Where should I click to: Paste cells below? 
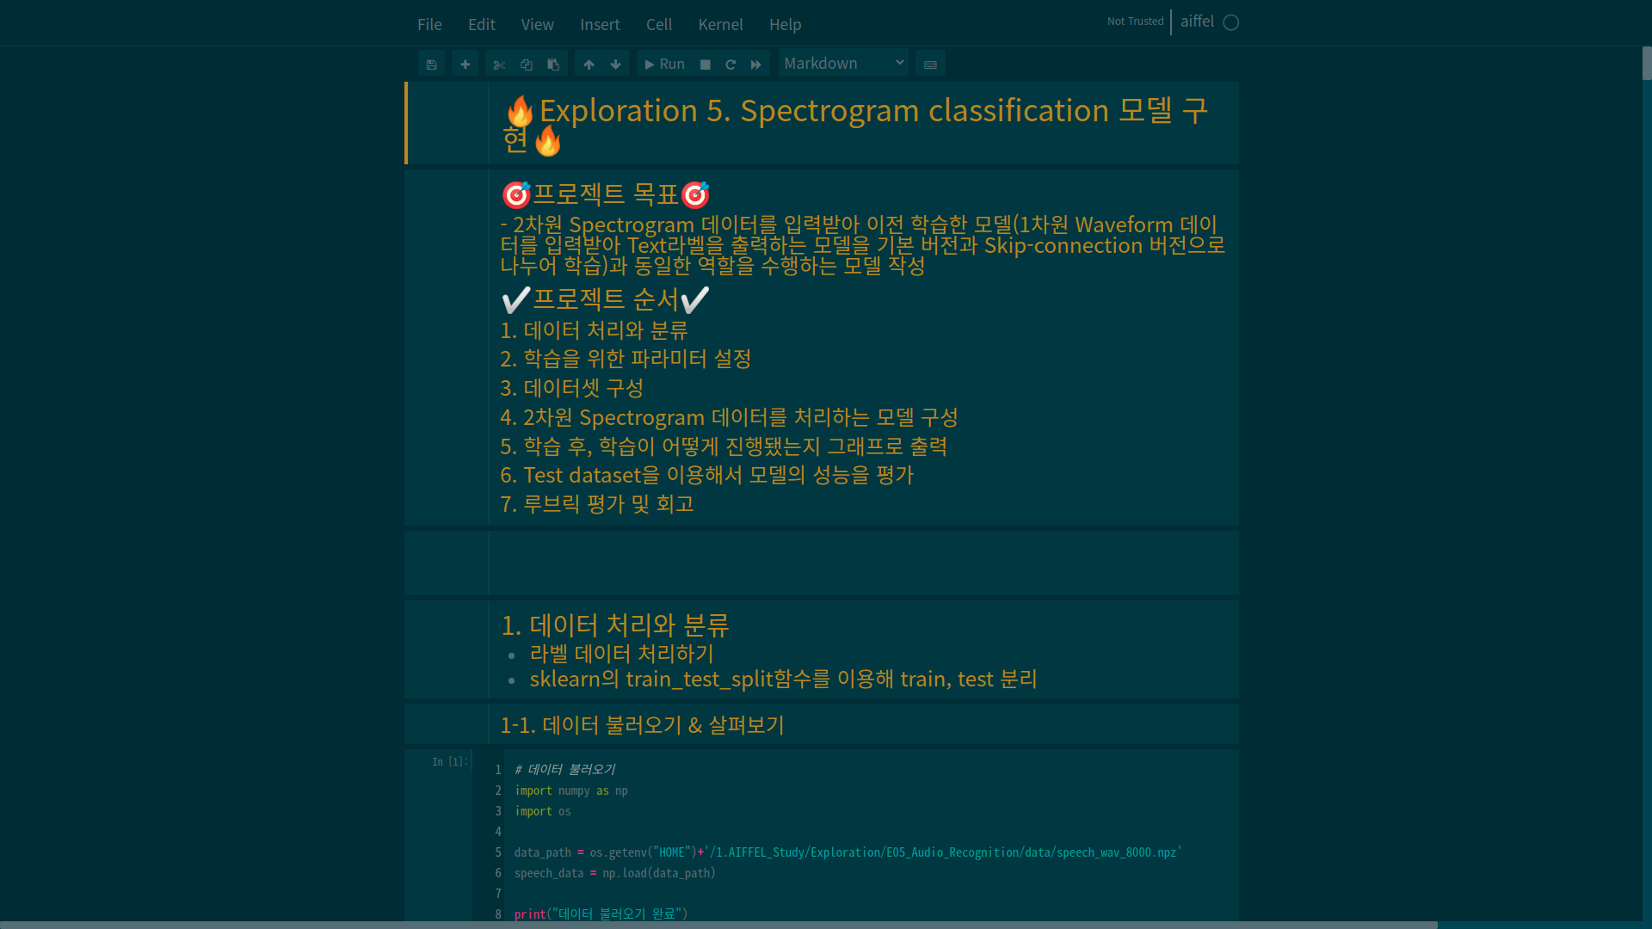tap(553, 65)
